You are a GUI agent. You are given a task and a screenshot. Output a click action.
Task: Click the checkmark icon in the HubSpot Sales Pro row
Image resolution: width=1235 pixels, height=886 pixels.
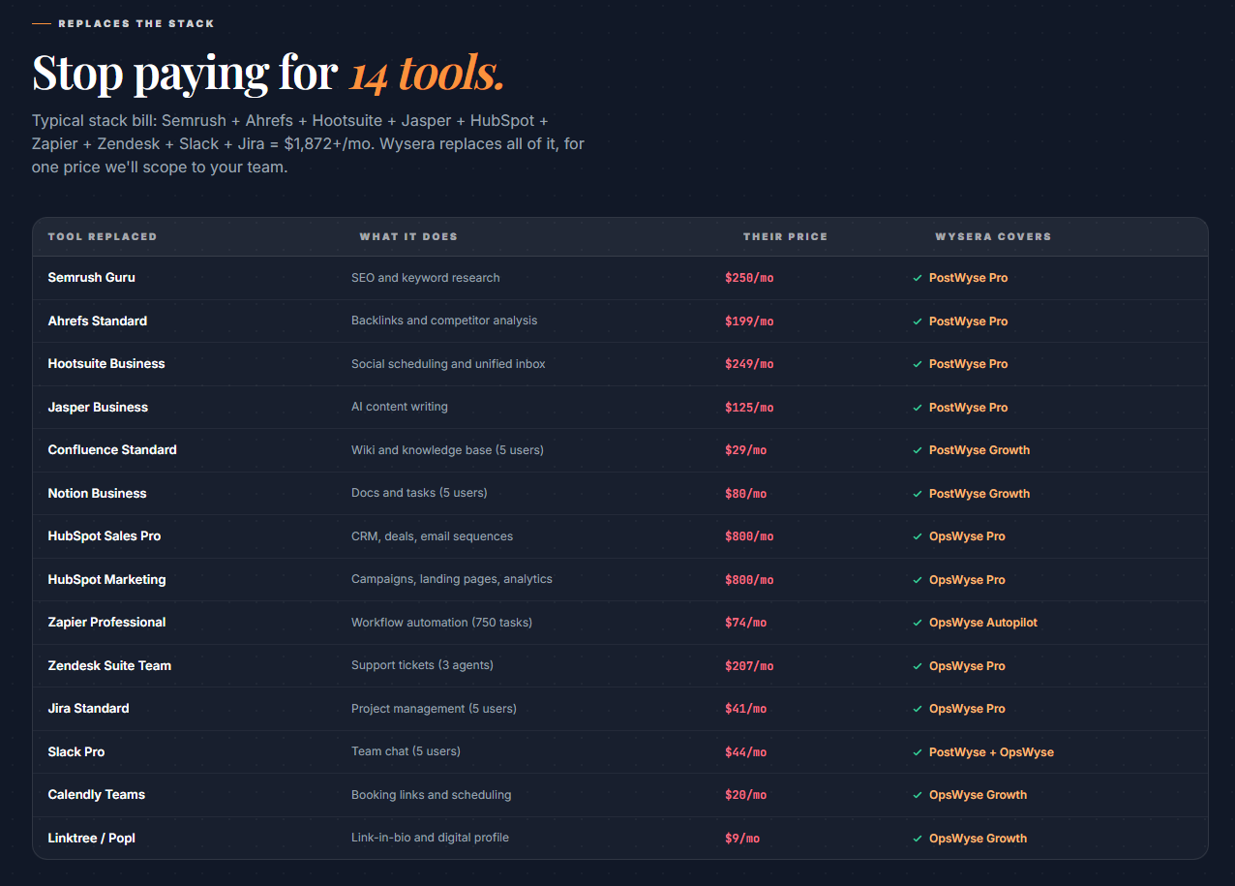(x=918, y=536)
